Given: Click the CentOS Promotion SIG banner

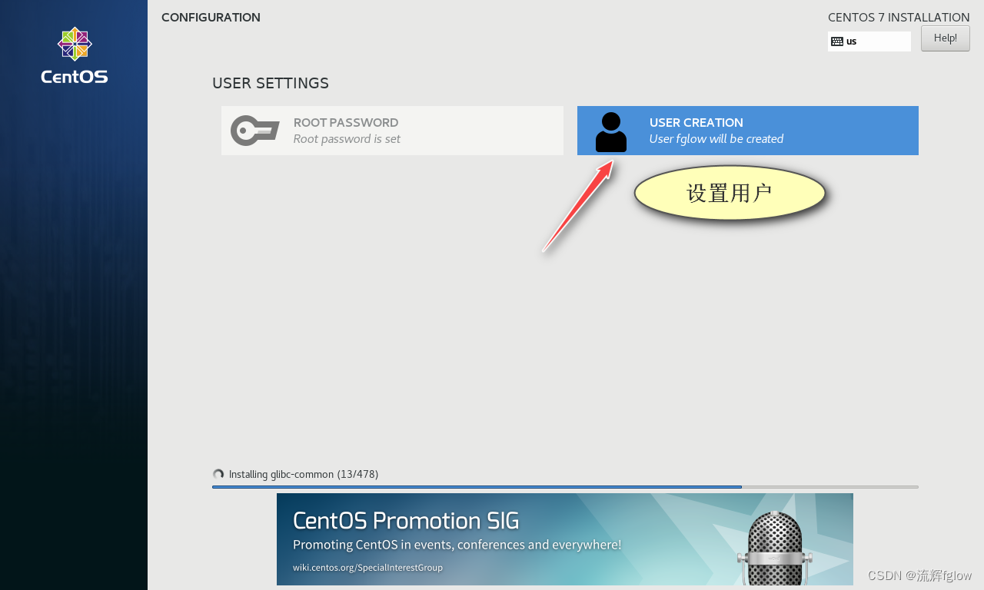Looking at the screenshot, I should click(x=565, y=539).
